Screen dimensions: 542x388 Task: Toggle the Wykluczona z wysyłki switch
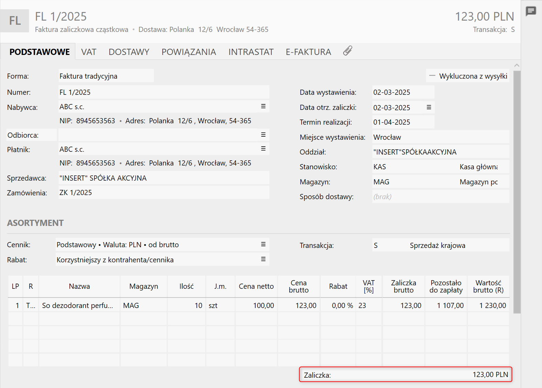(433, 76)
